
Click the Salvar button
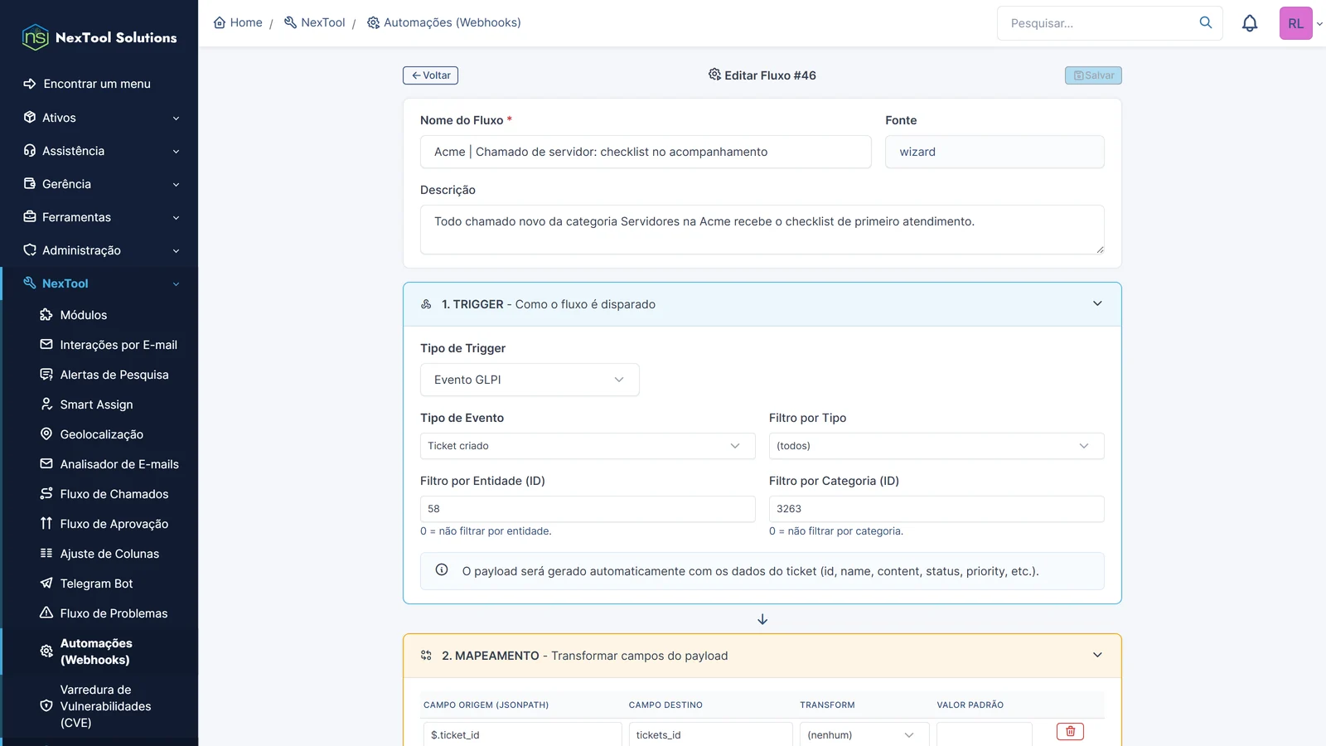click(x=1093, y=75)
